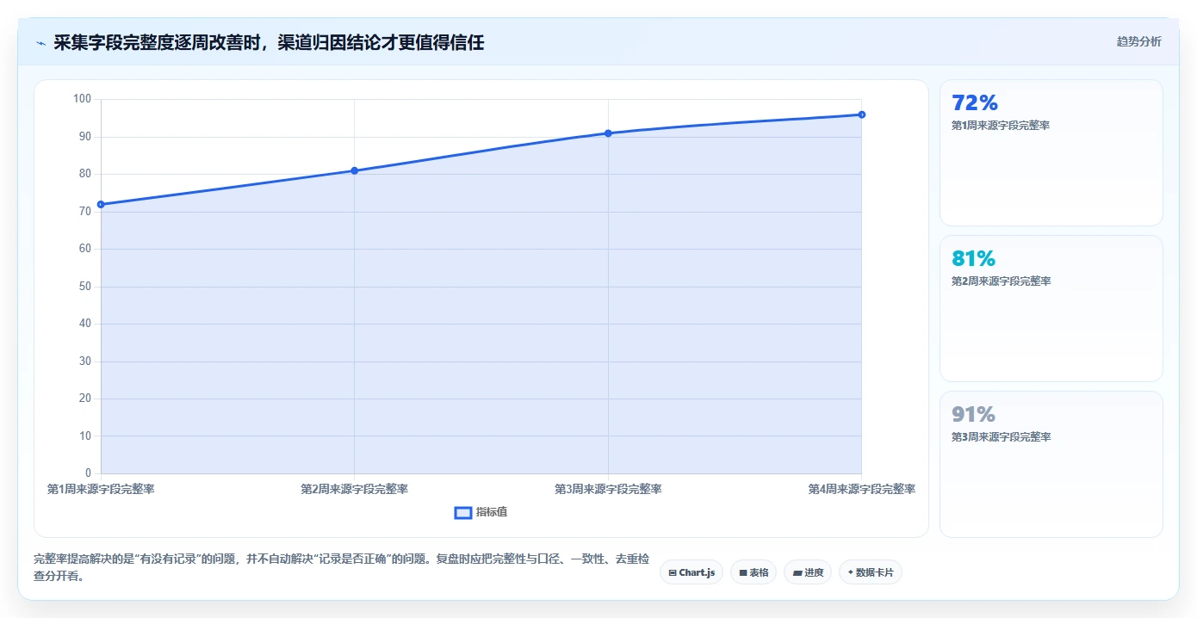1197x618 pixels.
Task: Click the lightning icon beside the title
Action: pos(40,43)
